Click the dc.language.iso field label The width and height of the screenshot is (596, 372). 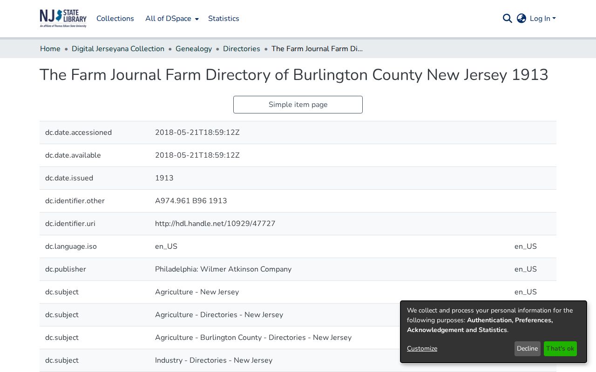[71, 246]
